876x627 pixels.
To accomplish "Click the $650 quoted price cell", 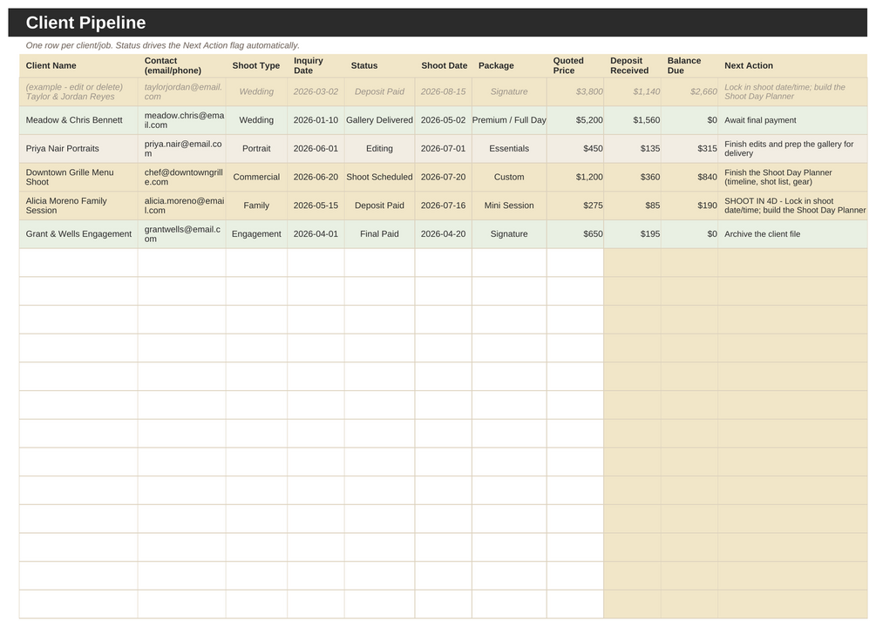I will click(x=575, y=234).
